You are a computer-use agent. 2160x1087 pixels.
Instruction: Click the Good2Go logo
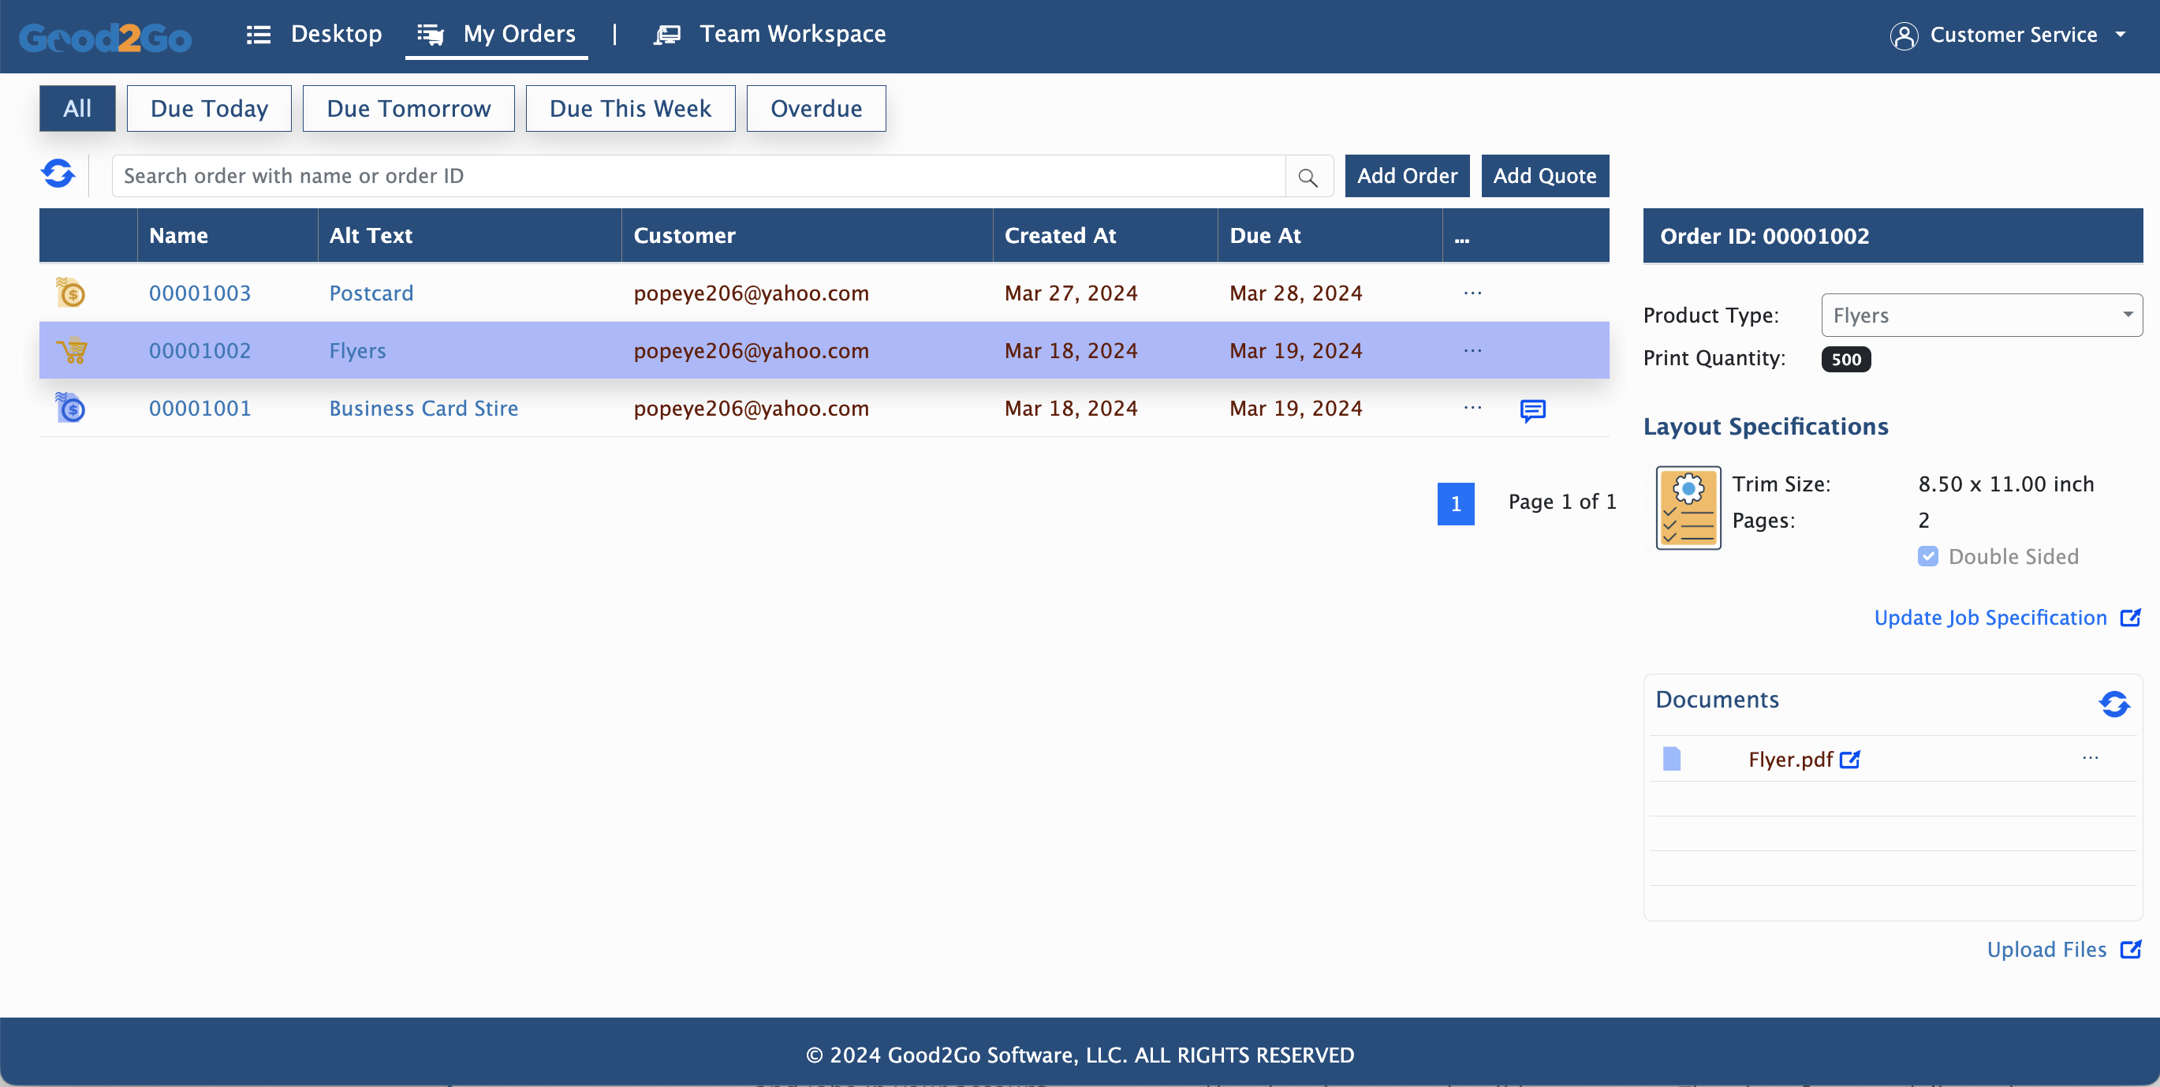[106, 37]
